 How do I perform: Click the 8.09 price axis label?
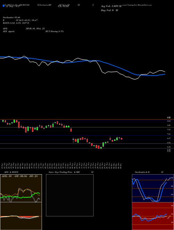click(x=168, y=125)
